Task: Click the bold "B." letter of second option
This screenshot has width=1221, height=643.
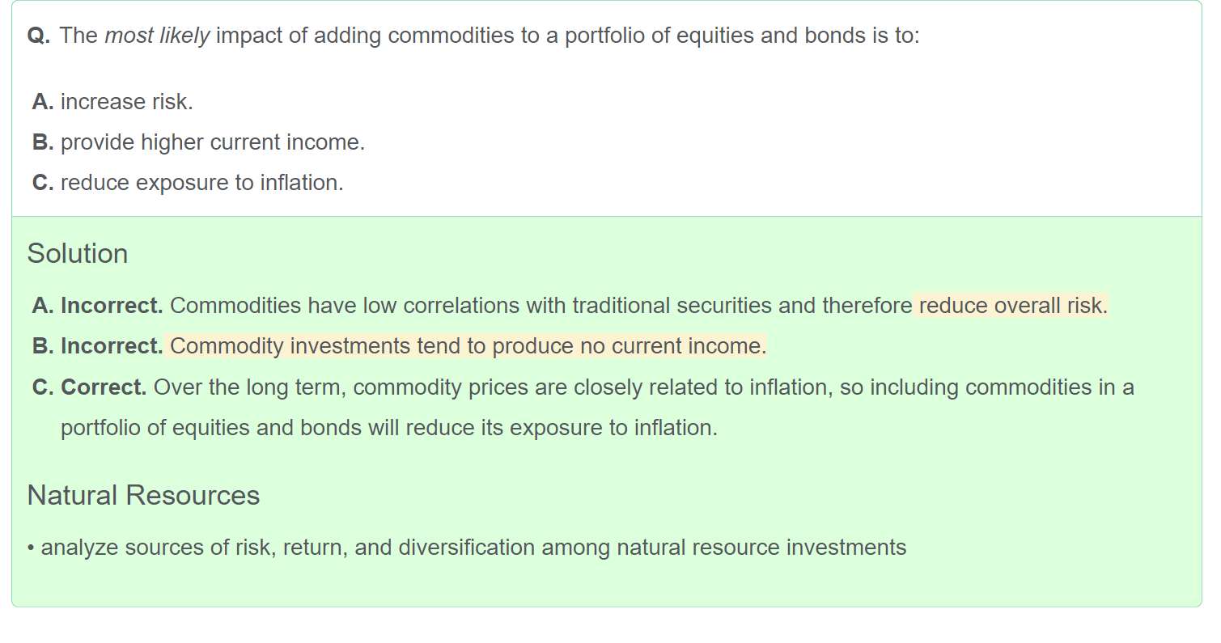Action: [43, 142]
